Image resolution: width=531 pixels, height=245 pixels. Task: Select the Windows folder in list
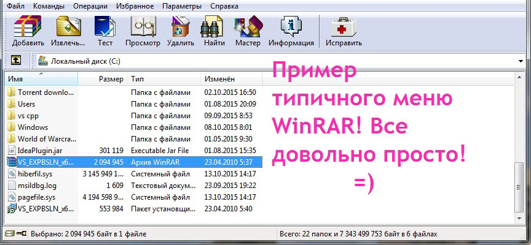[x=33, y=127]
